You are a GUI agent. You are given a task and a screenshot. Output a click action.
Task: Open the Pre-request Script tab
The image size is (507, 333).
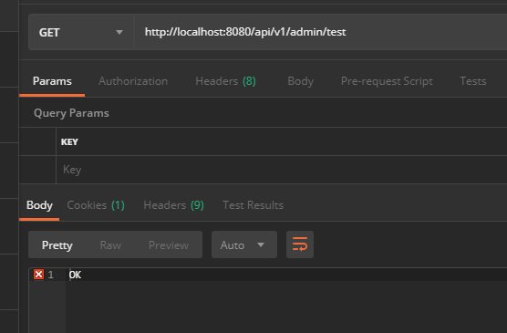387,81
